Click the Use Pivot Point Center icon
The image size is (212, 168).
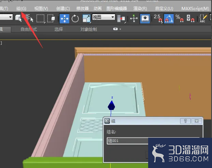pyautogui.click(x=121, y=19)
